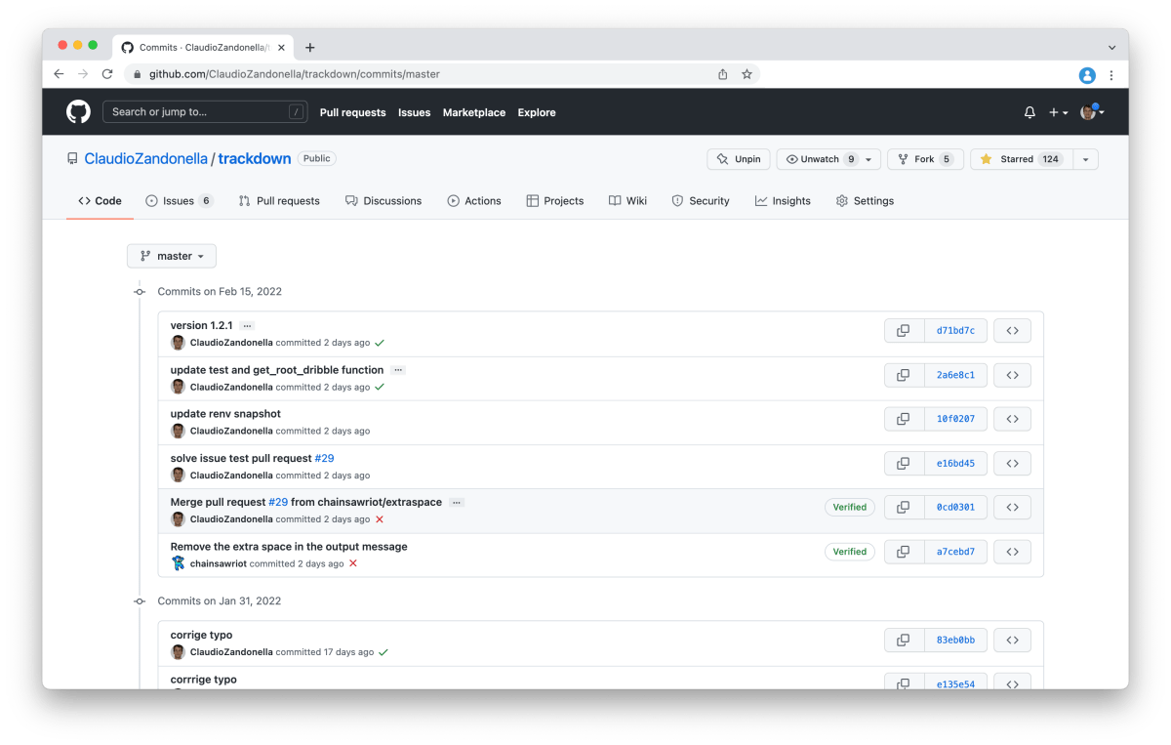This screenshot has height=745, width=1171.
Task: Open the Chrome profile avatar
Action: [x=1087, y=75]
